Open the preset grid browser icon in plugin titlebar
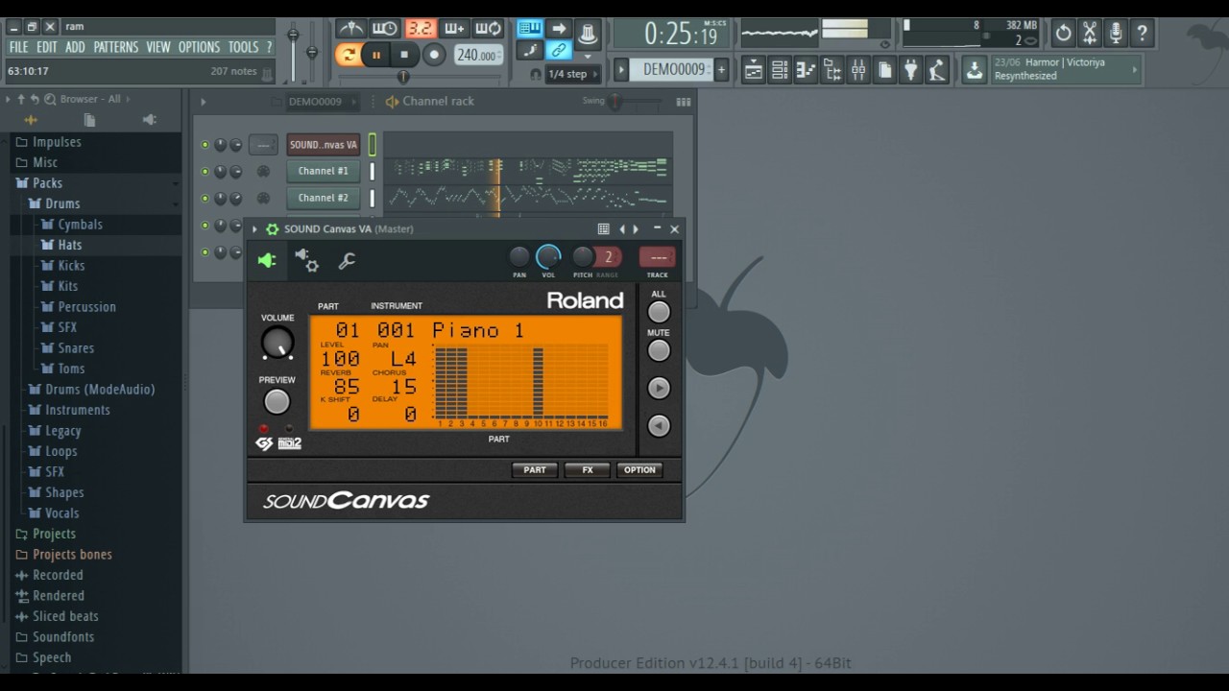 603,229
